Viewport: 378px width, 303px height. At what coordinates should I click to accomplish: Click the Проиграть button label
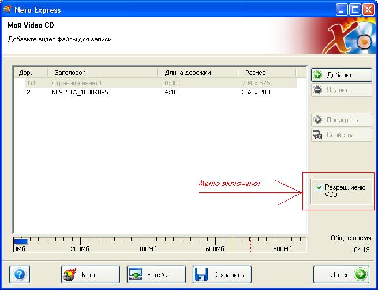click(x=342, y=120)
